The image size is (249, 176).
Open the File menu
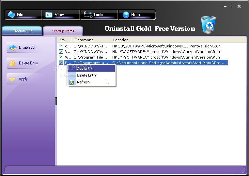click(x=23, y=15)
